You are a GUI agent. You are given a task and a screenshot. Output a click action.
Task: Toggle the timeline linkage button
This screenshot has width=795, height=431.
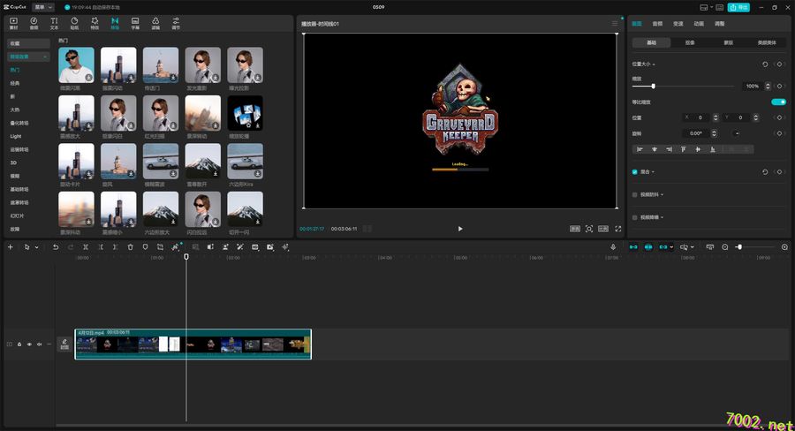pos(663,247)
